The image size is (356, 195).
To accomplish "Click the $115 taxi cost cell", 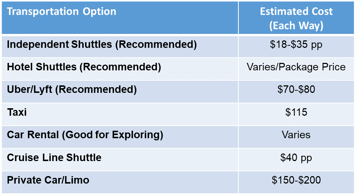I will tap(296, 112).
